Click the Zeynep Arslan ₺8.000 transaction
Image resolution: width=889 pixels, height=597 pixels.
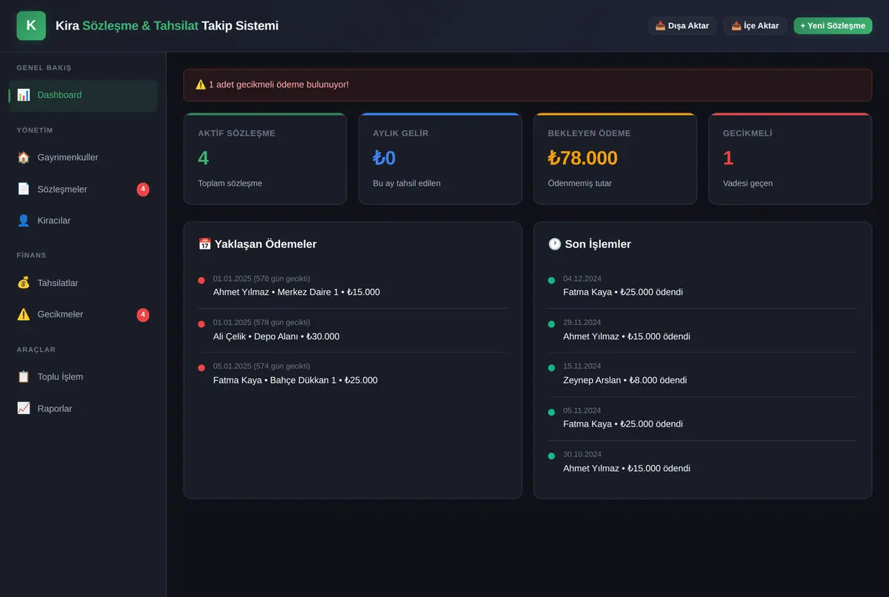702,373
